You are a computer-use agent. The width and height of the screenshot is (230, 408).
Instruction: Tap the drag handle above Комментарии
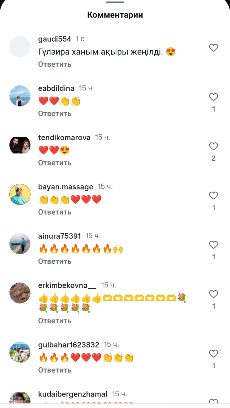coord(115,2)
